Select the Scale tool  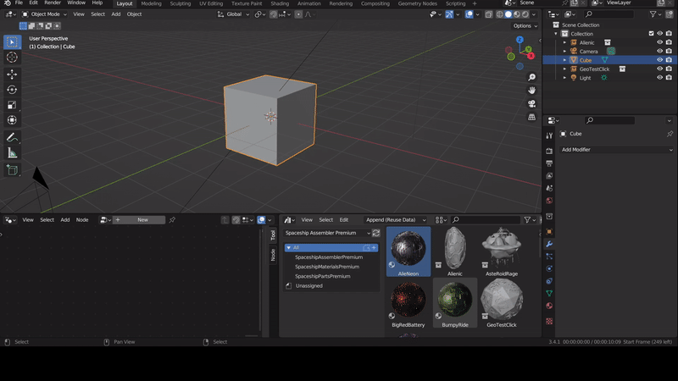pyautogui.click(x=12, y=105)
